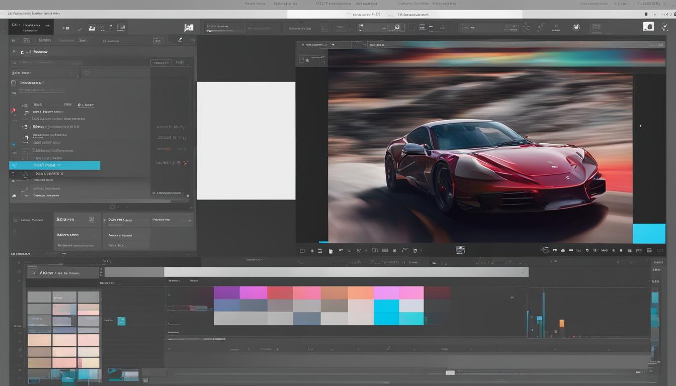Viewport: 676px width, 386px height.
Task: Open the outlined dropdown box above the layer list
Action: pyautogui.click(x=161, y=63)
